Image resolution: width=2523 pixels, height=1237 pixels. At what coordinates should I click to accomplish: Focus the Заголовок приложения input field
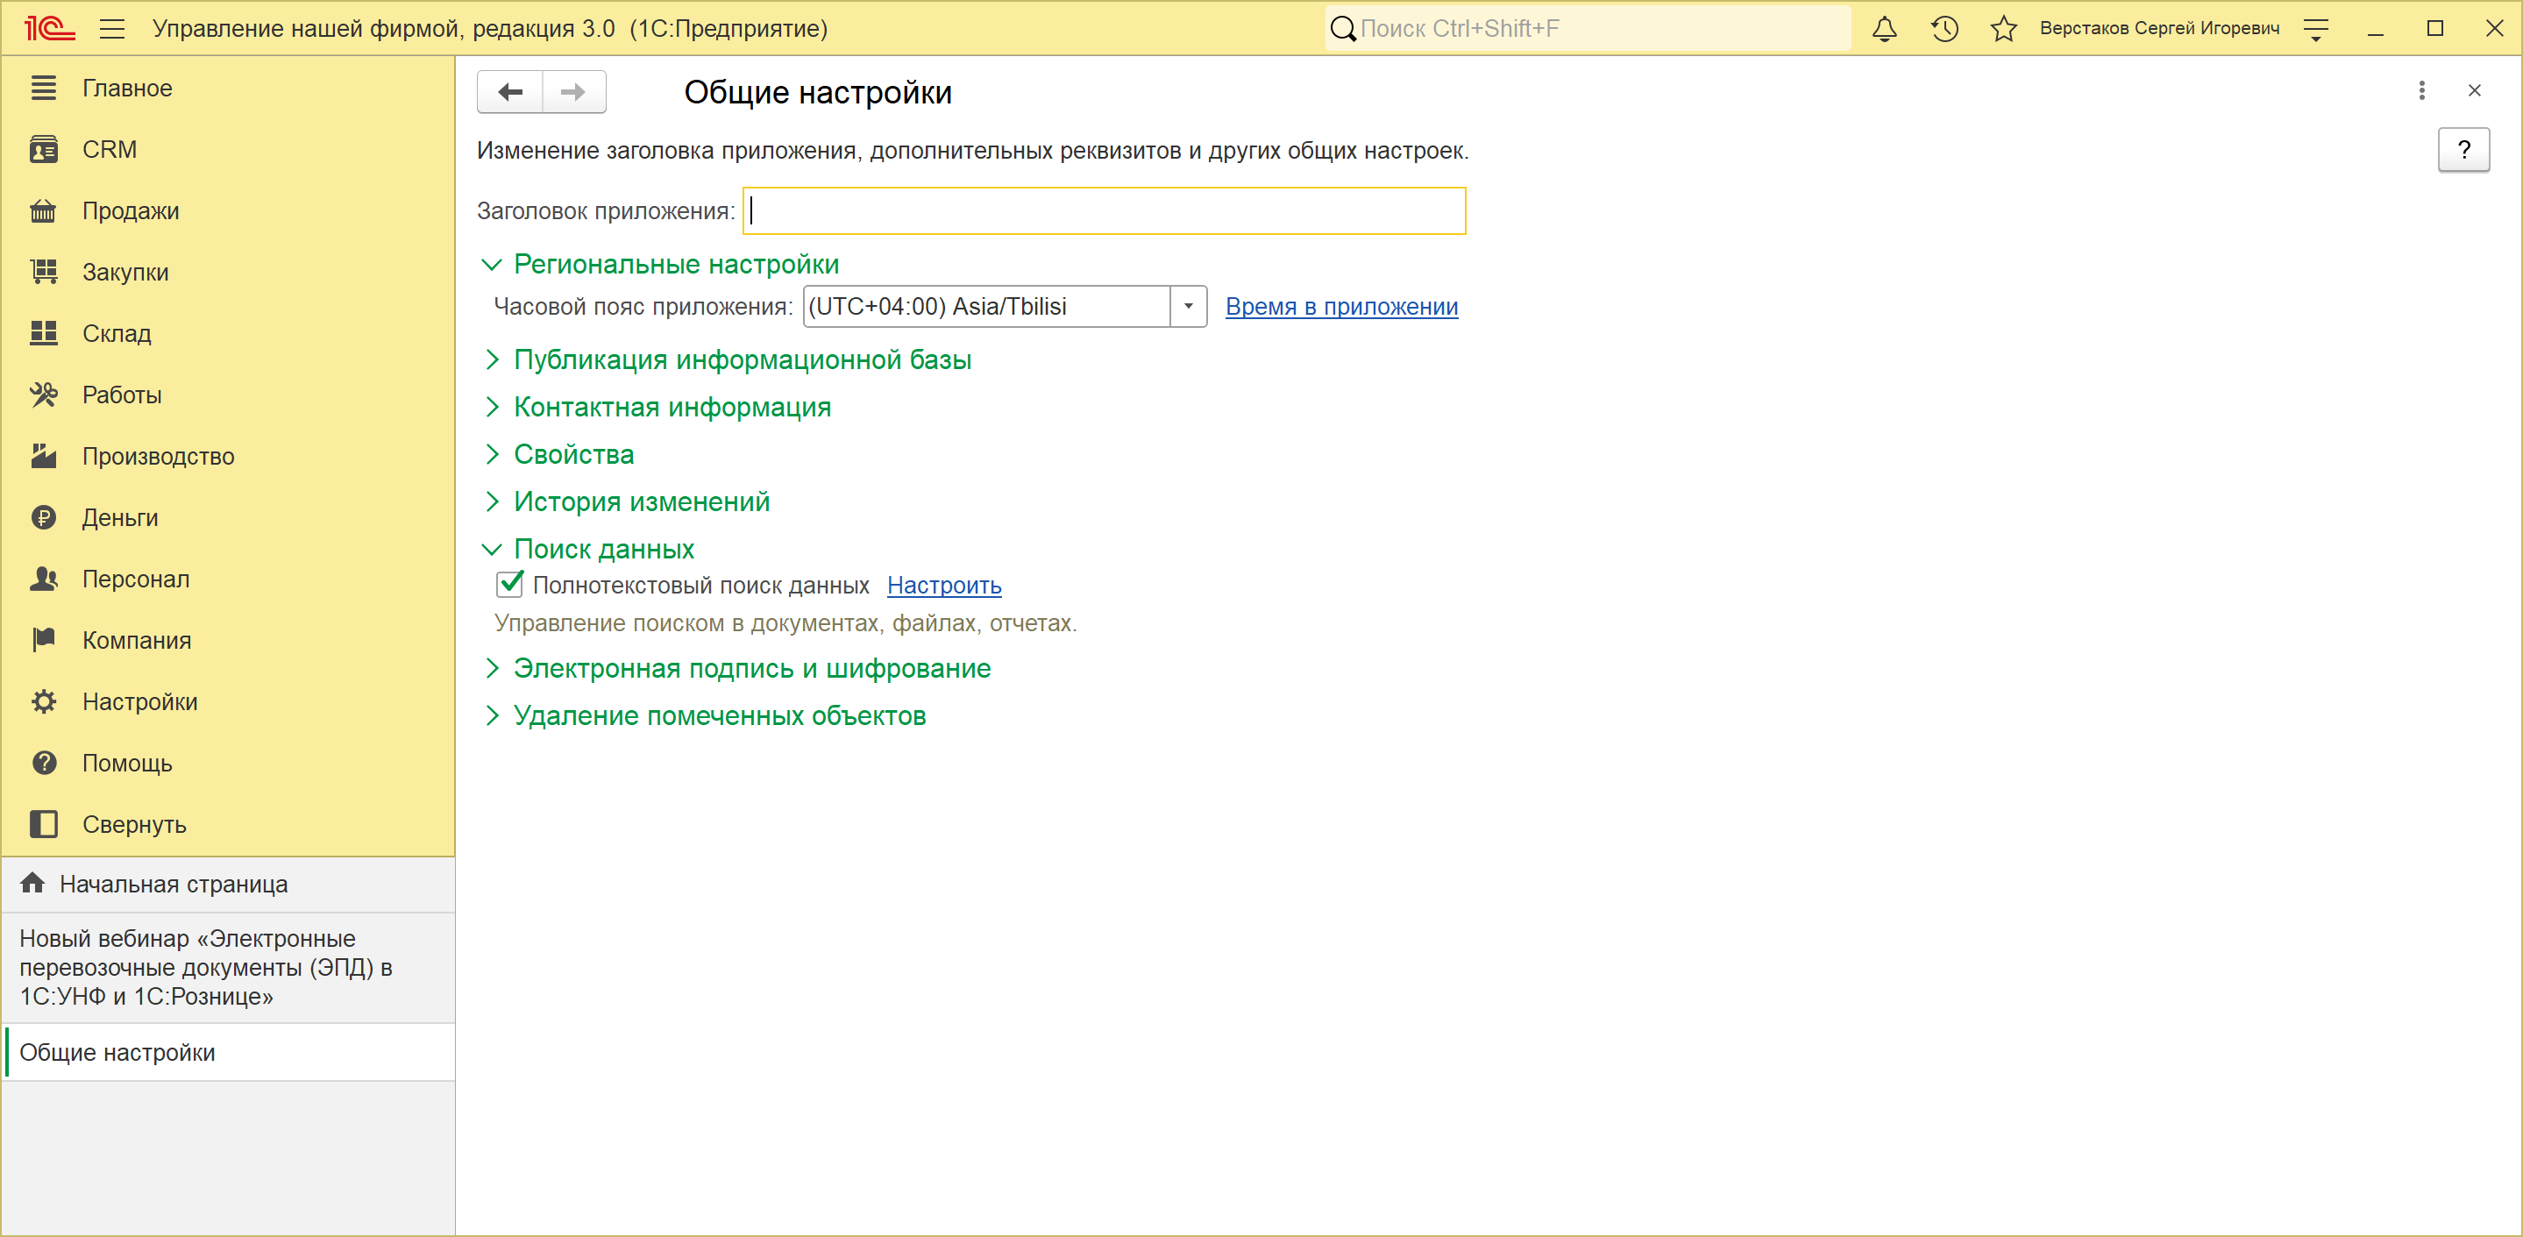1104,210
